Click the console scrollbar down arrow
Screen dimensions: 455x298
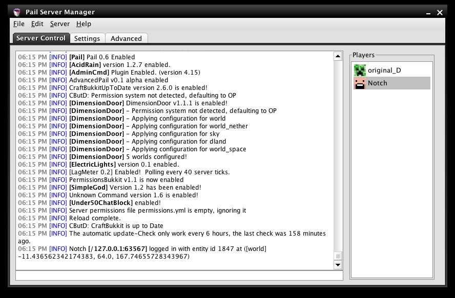(x=338, y=265)
